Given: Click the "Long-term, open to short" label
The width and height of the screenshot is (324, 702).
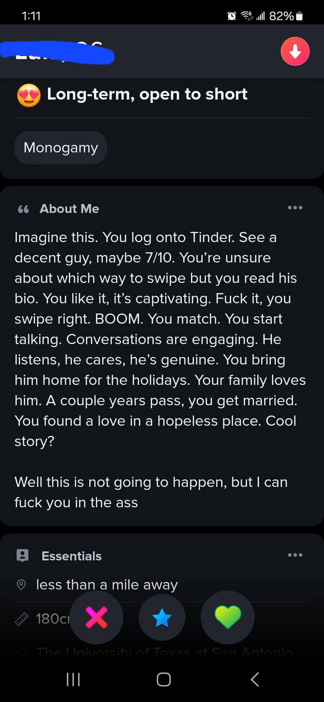Looking at the screenshot, I should tap(147, 94).
